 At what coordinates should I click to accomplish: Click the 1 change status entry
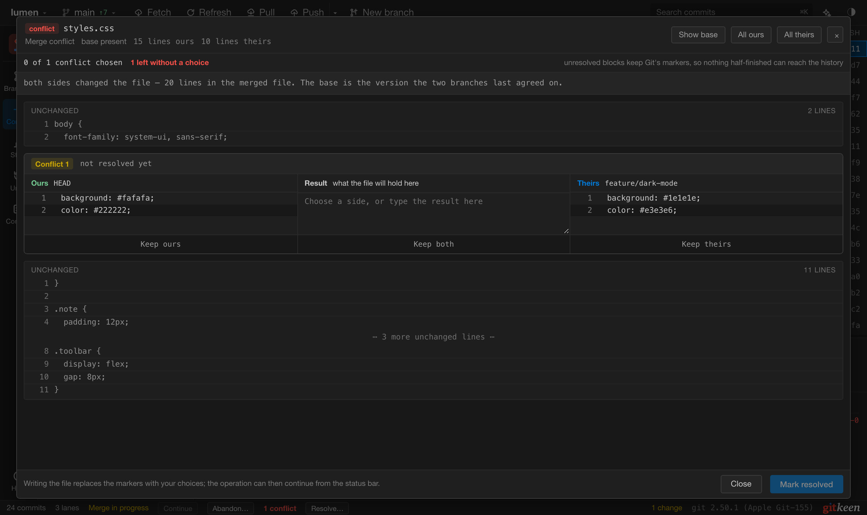[666, 508]
